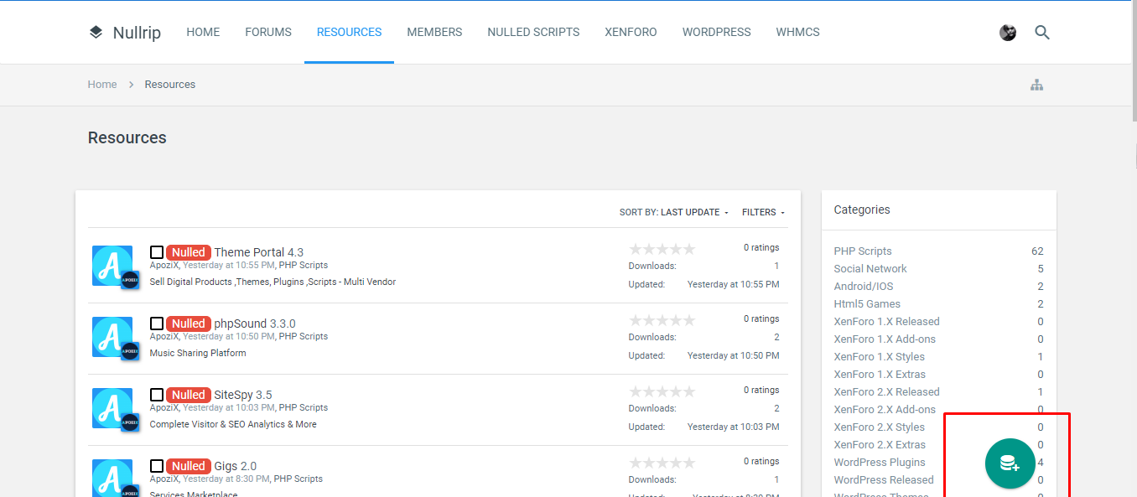Click the Nulled prefix on phpSound
The height and width of the screenshot is (497, 1137).
pyautogui.click(x=189, y=324)
